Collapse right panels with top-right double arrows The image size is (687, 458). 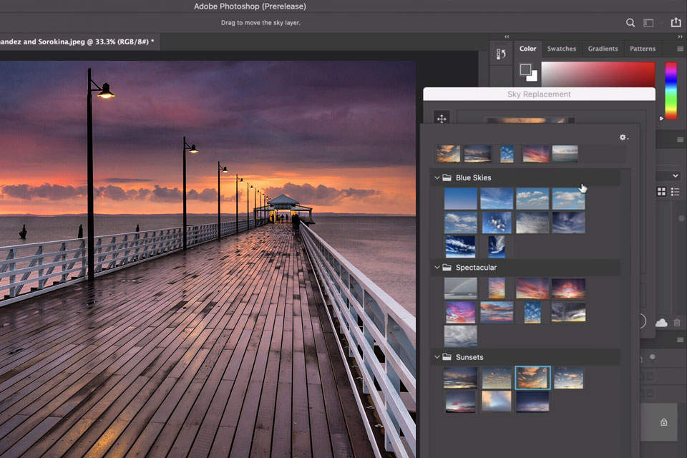point(680,36)
